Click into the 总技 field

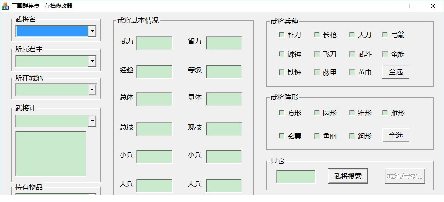[x=154, y=129]
